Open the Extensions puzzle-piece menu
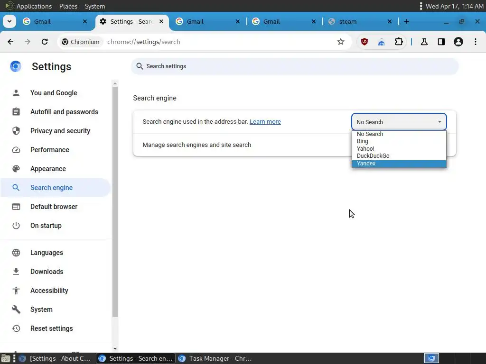This screenshot has height=364, width=486. click(x=399, y=42)
